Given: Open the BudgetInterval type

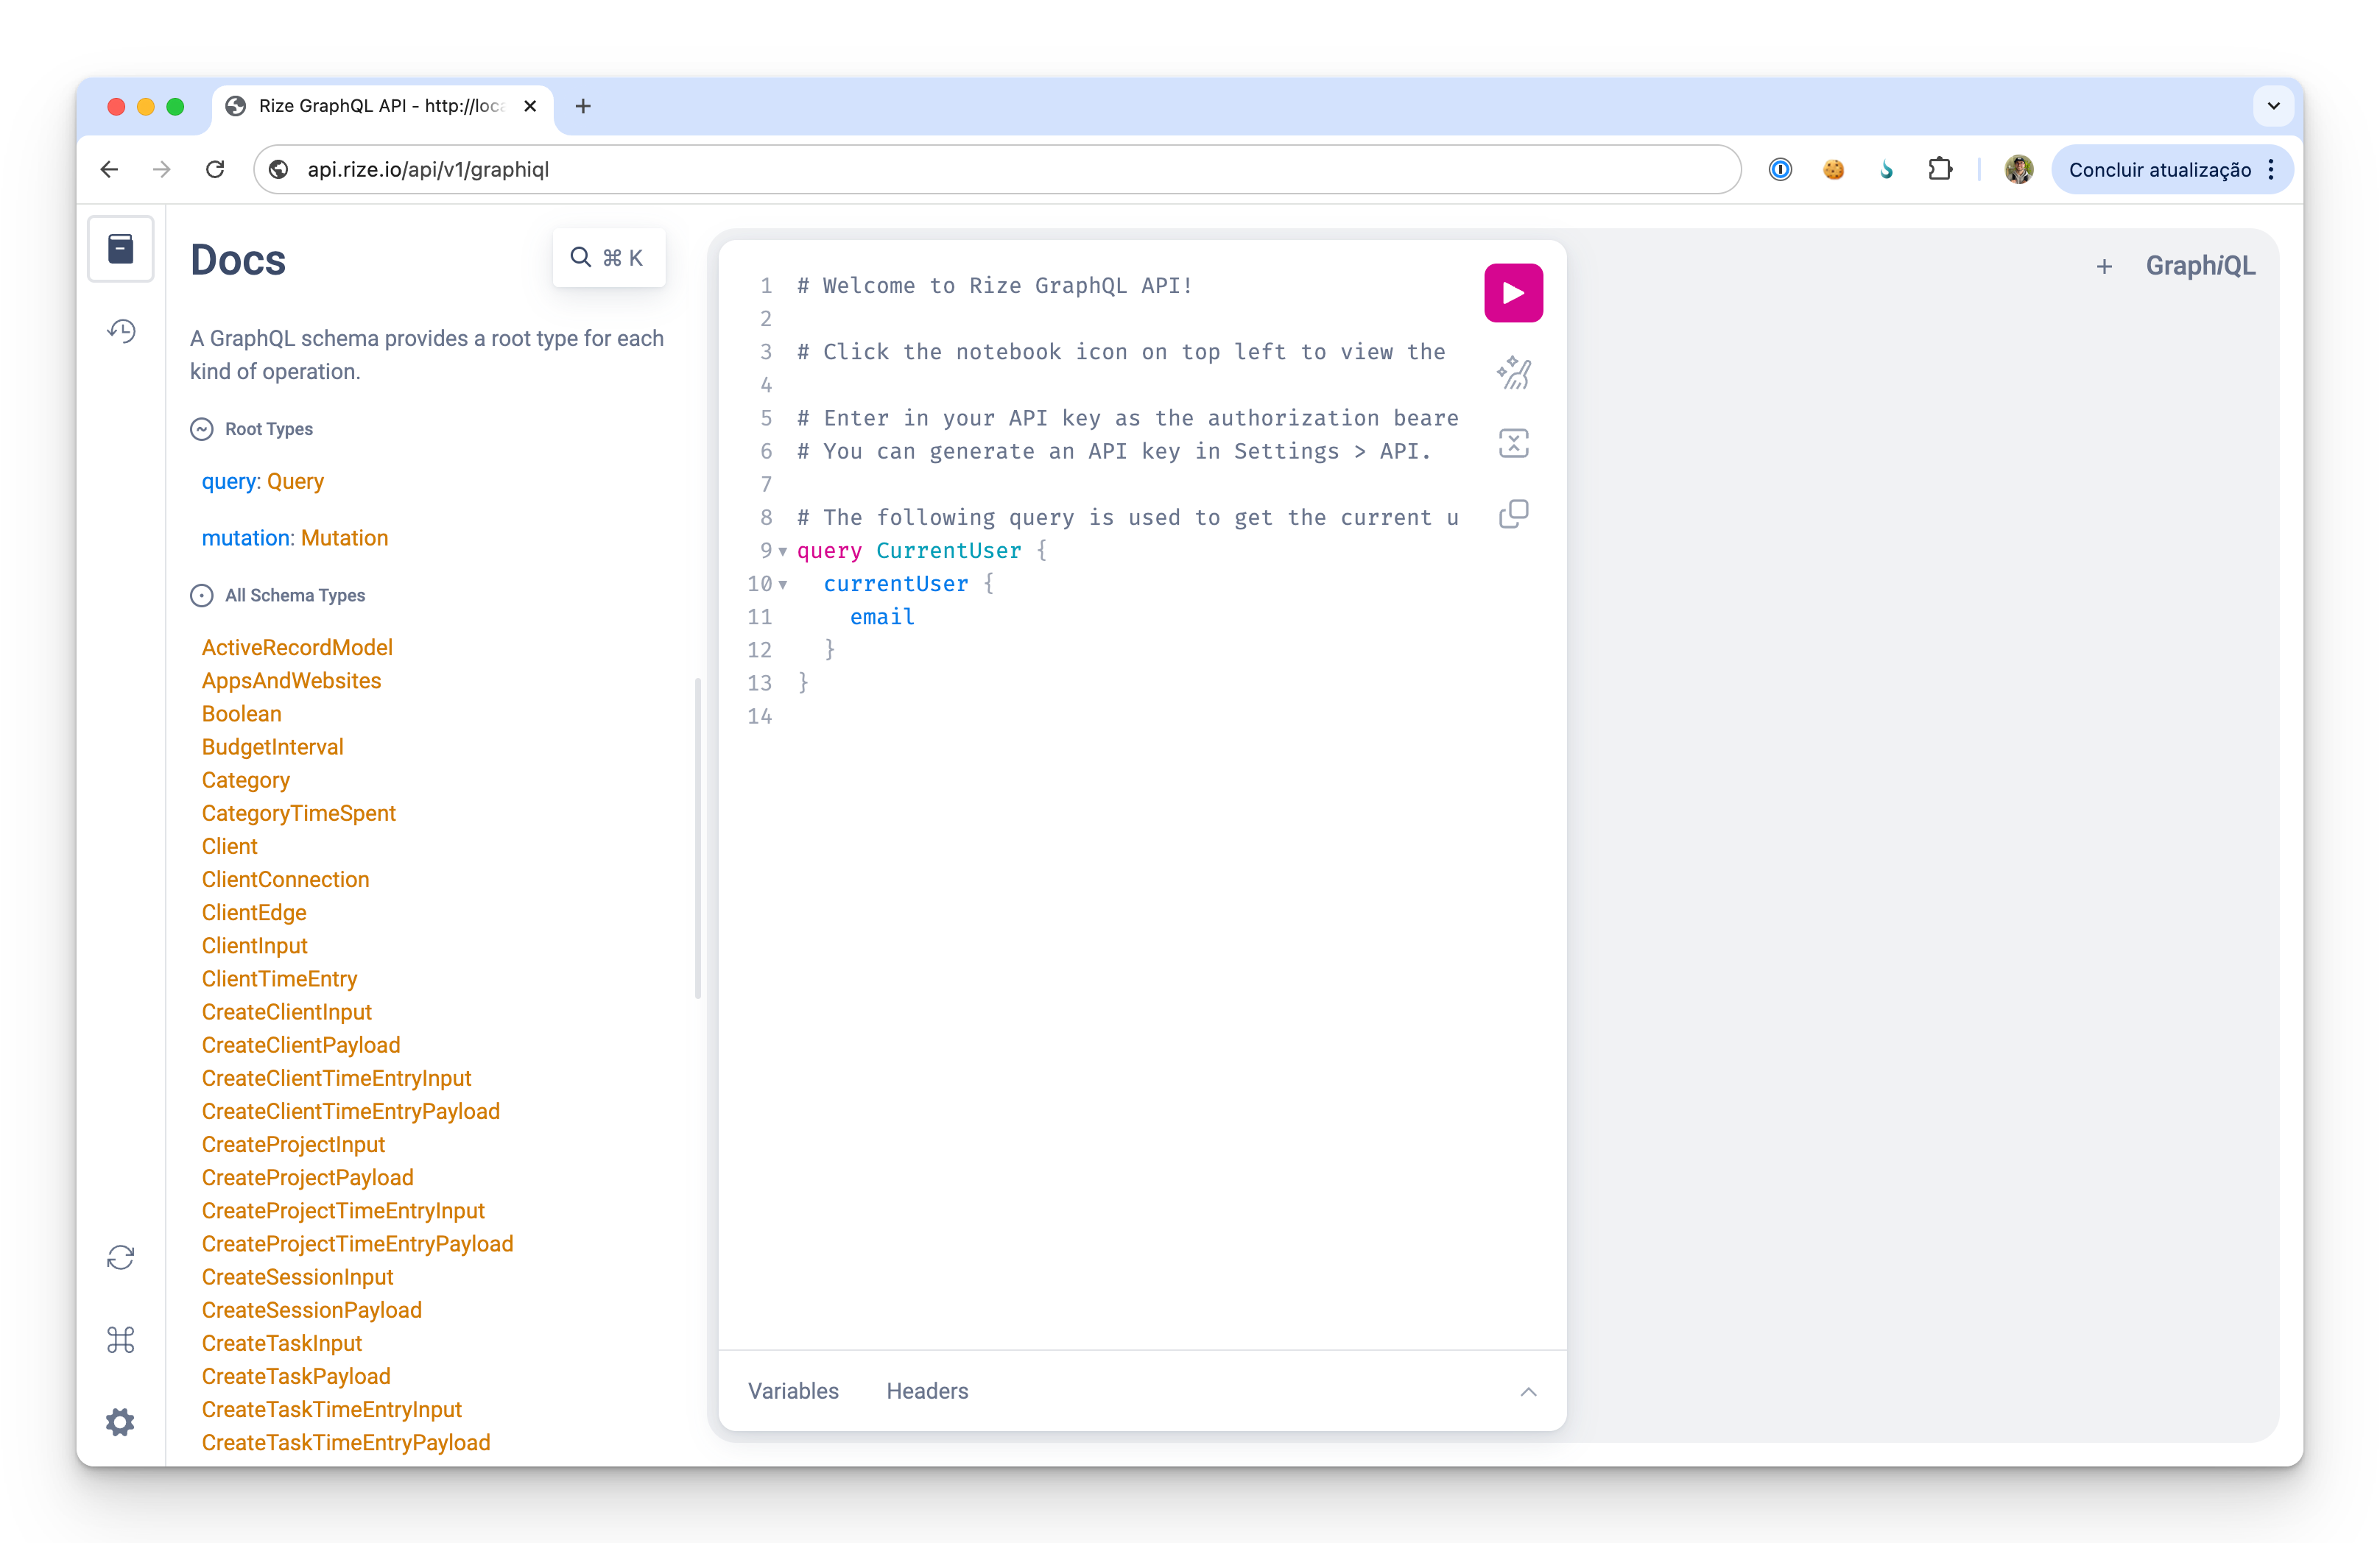Looking at the screenshot, I should tap(272, 748).
